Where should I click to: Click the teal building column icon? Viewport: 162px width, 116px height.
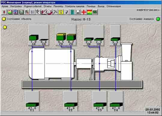(72, 12)
